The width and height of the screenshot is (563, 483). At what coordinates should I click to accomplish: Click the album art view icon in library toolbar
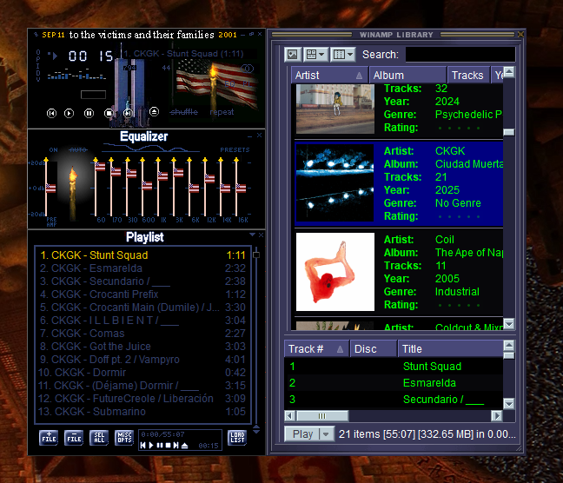click(x=293, y=55)
